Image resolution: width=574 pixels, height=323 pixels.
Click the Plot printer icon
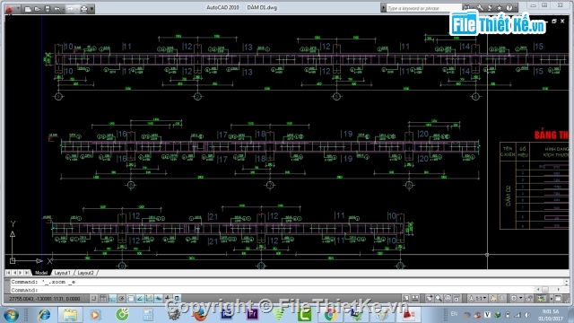click(83, 9)
